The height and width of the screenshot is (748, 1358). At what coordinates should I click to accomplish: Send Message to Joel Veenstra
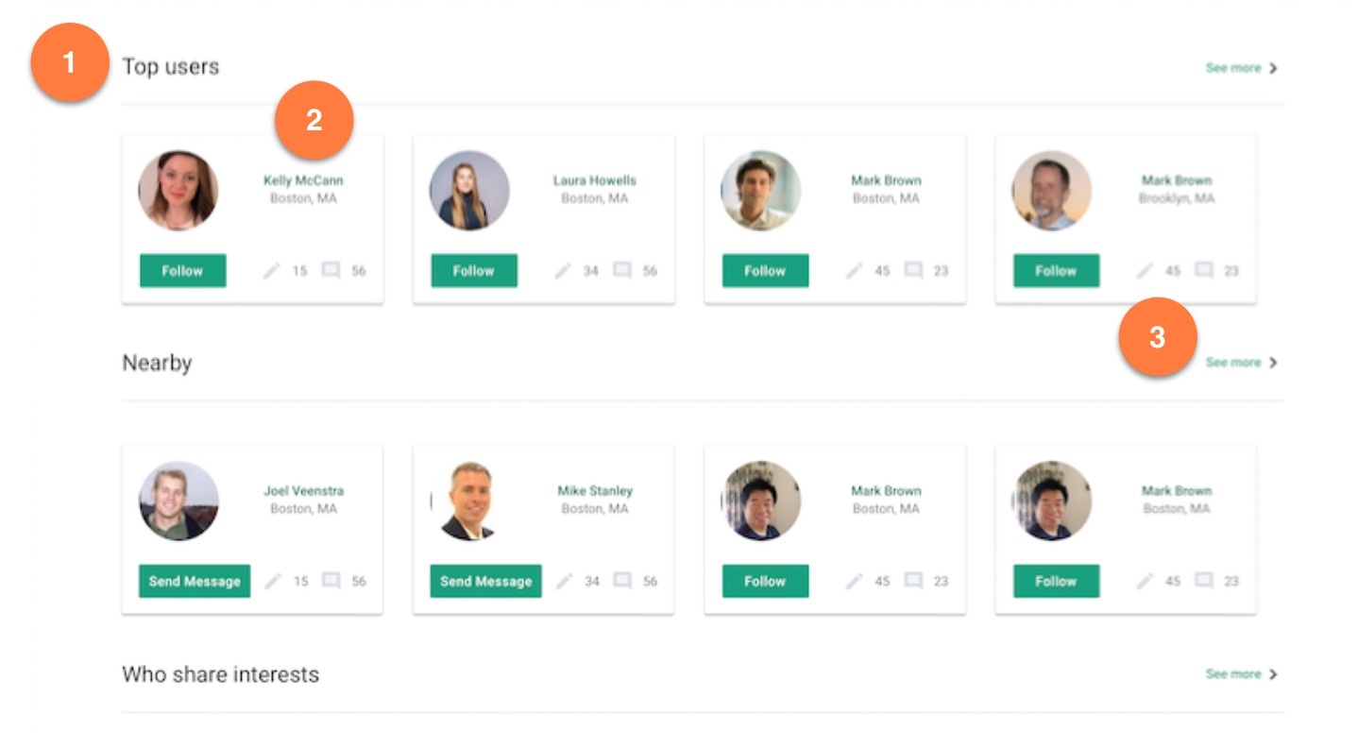tap(195, 581)
